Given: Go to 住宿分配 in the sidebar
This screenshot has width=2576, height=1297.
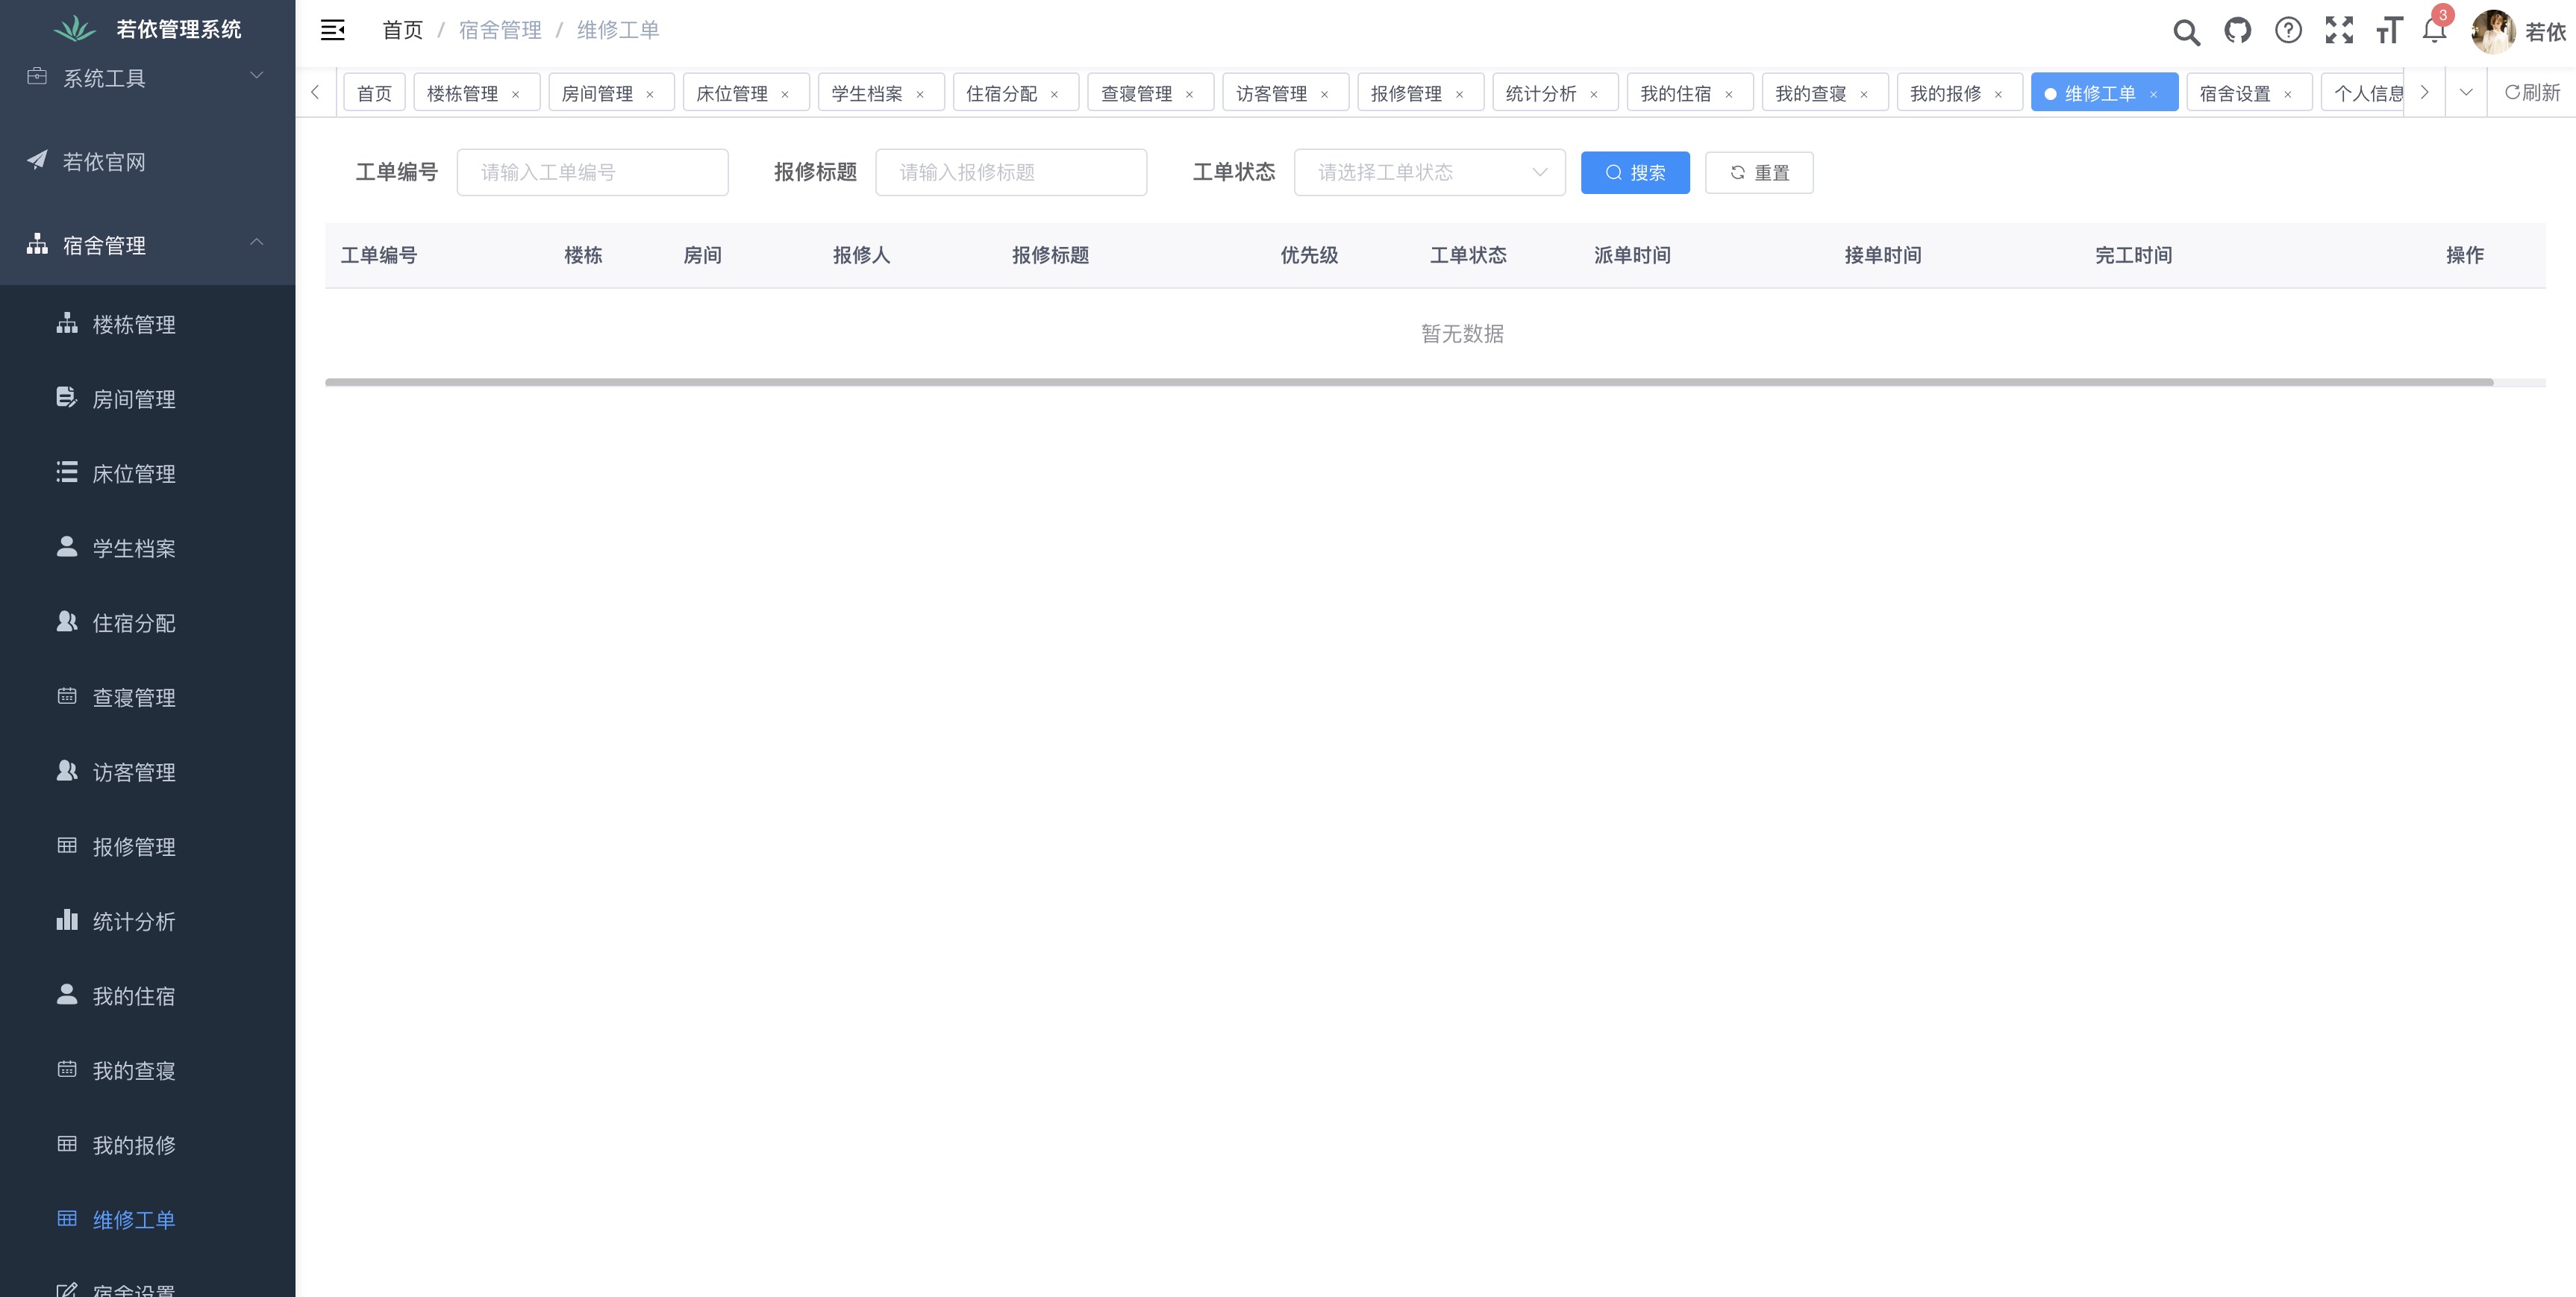Looking at the screenshot, I should coord(148,622).
